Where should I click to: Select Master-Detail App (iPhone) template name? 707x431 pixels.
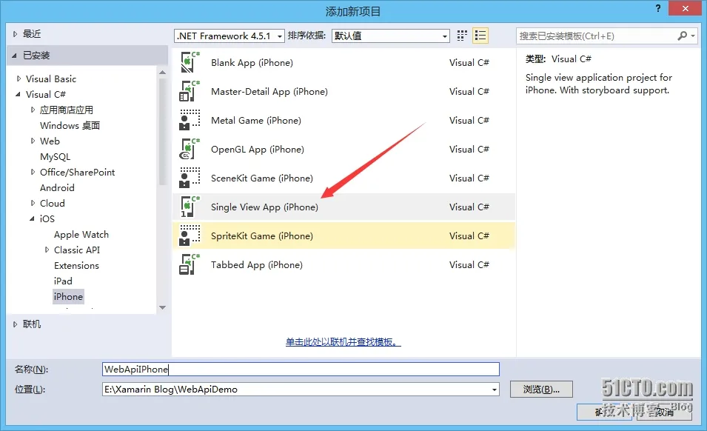pyautogui.click(x=269, y=92)
